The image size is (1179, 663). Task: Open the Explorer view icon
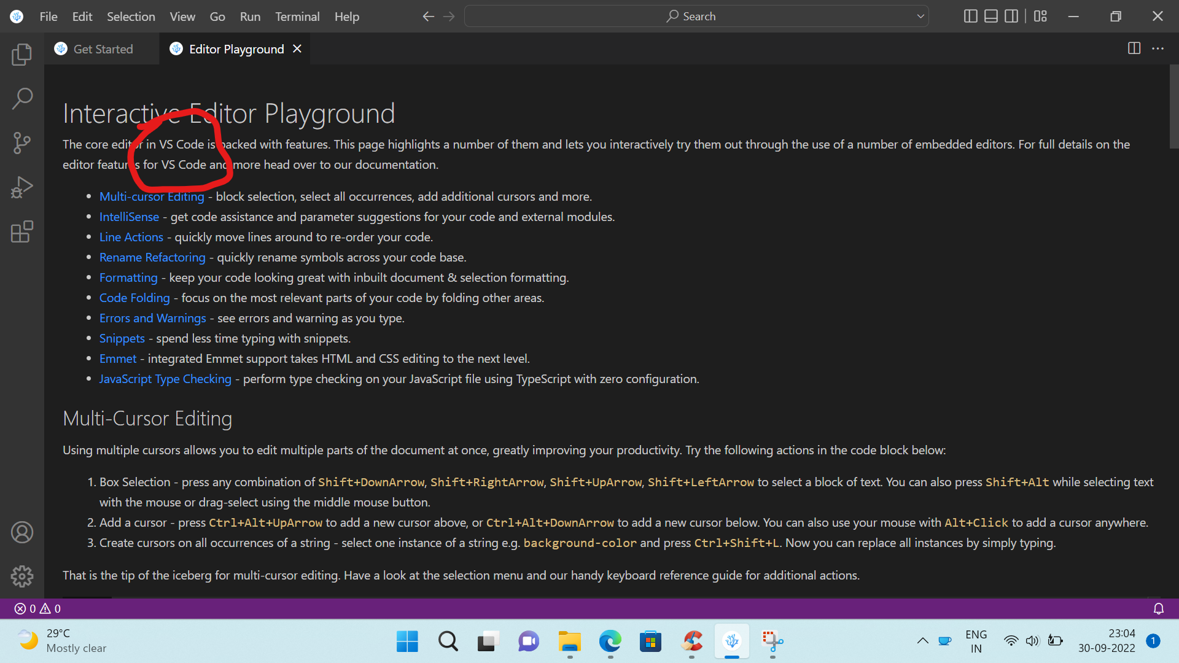(x=22, y=55)
